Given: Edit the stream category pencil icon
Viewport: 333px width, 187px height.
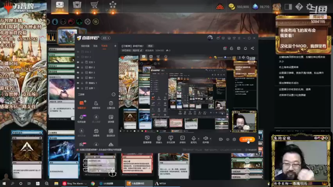Looking at the screenshot, I should (x=141, y=50).
